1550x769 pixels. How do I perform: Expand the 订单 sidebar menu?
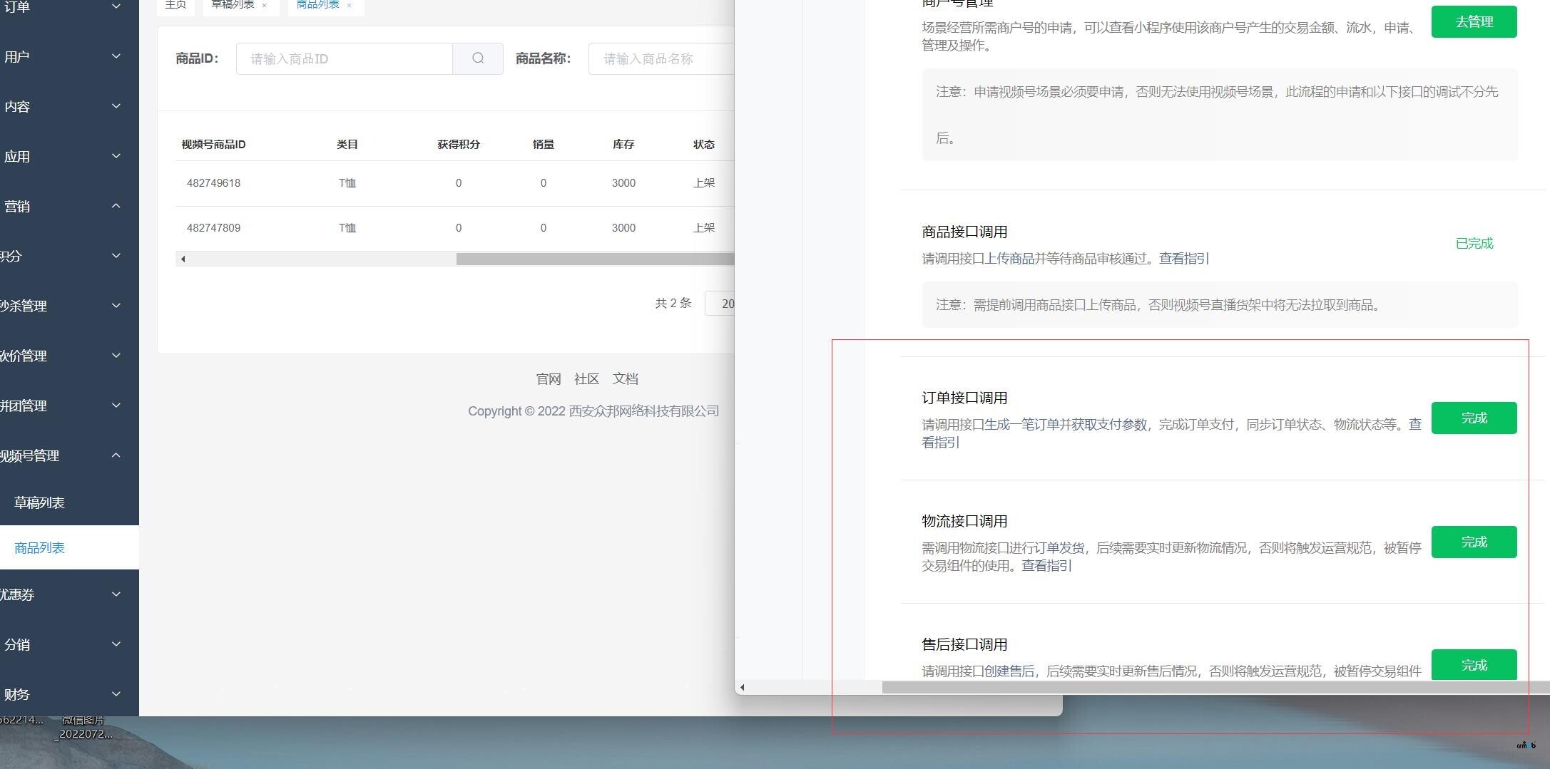(116, 6)
